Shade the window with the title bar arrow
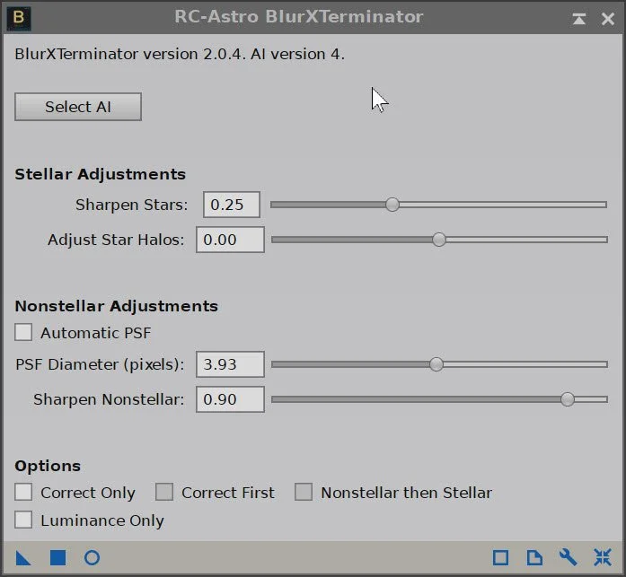This screenshot has width=626, height=577. 579,18
